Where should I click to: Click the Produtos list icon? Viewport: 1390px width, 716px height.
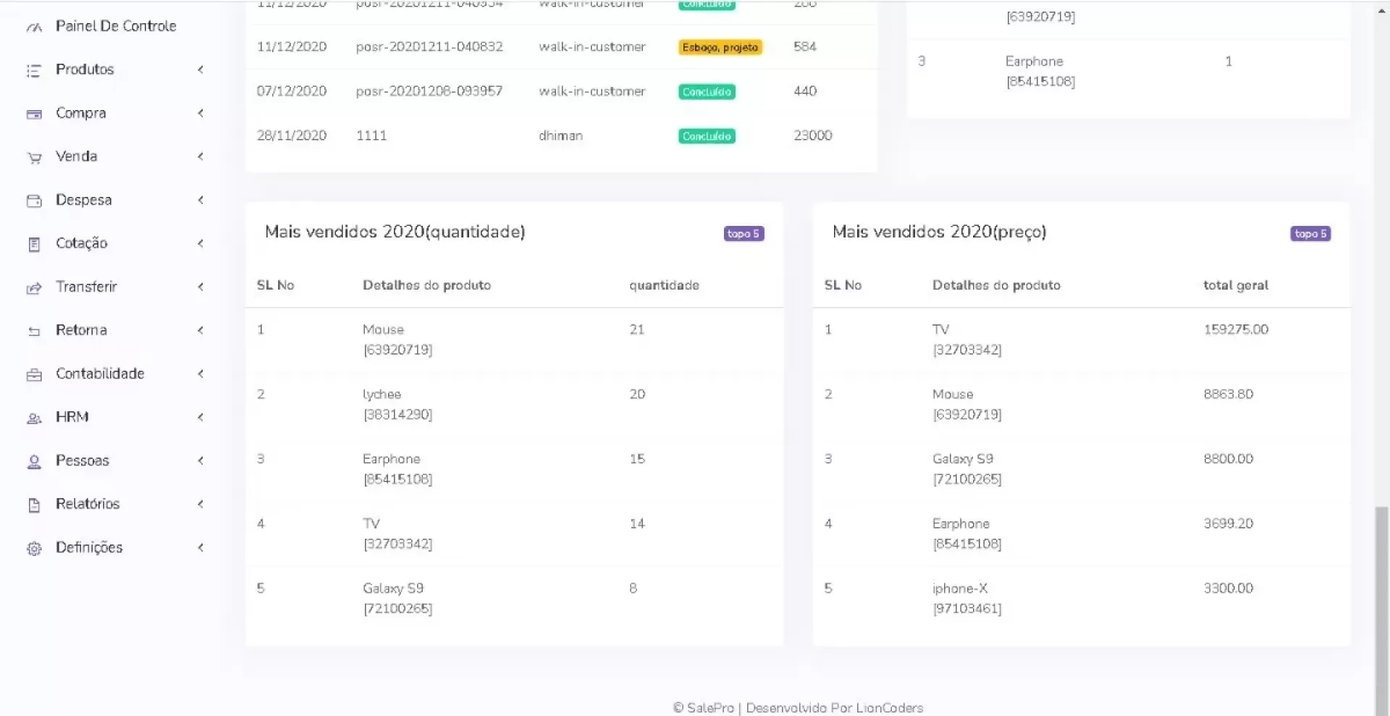point(33,70)
